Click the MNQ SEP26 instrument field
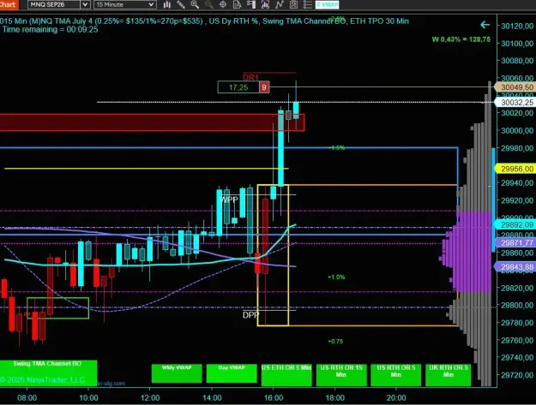Screen dimensions: 536x405 (54, 4)
